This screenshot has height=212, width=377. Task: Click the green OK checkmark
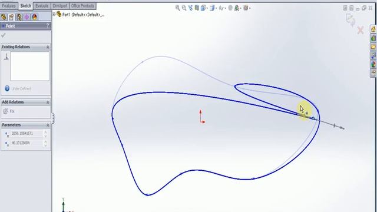4,35
